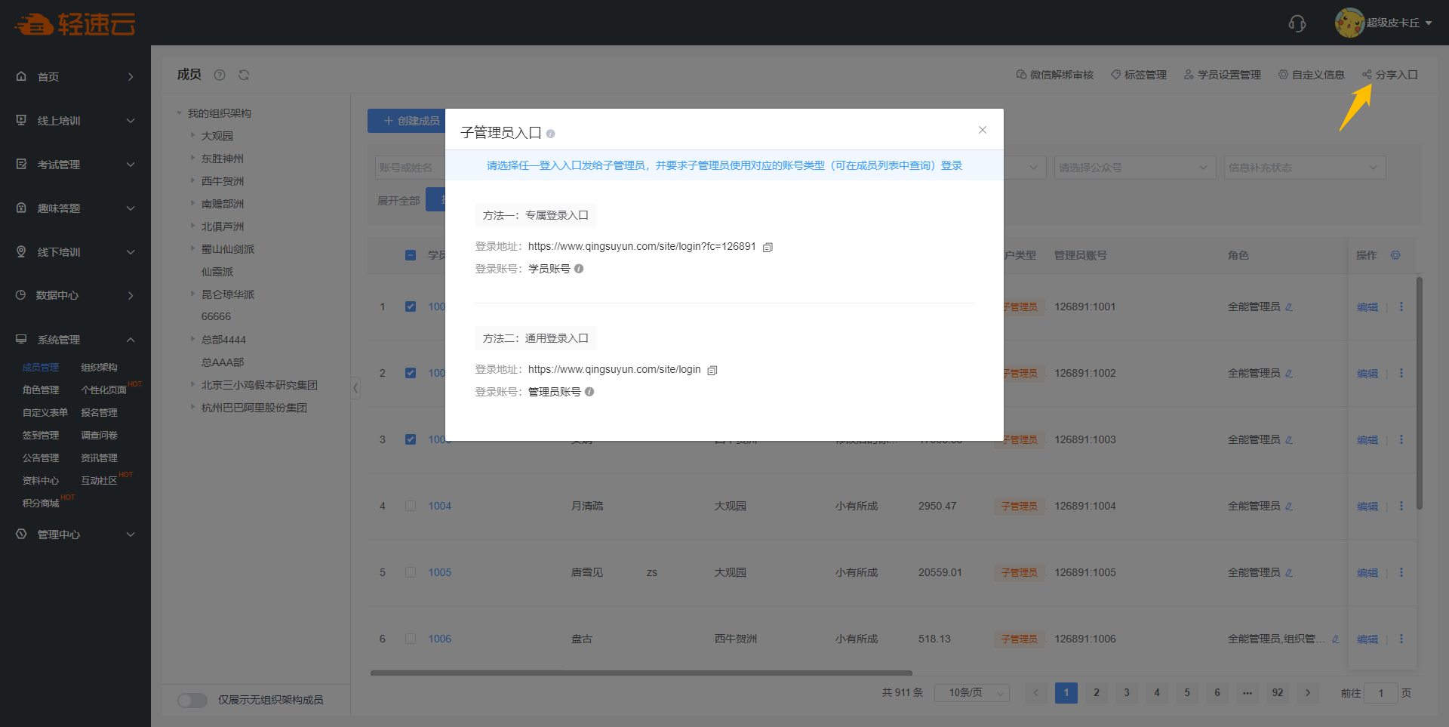This screenshot has height=727, width=1449.
Task: Click the info icon beside 子管理员入口 title
Action: point(550,134)
